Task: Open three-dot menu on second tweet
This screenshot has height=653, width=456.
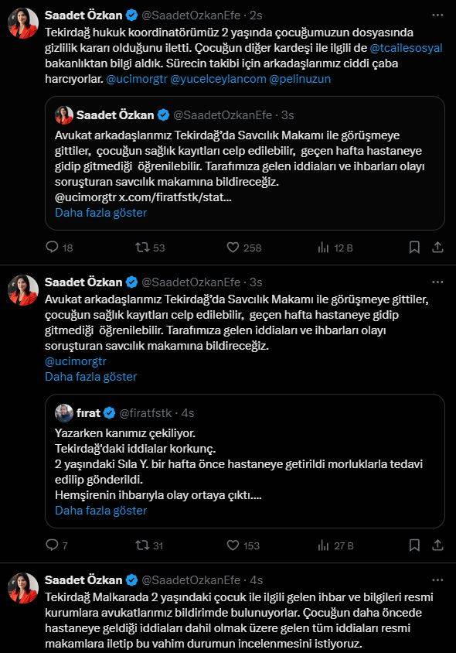Action: 437,282
